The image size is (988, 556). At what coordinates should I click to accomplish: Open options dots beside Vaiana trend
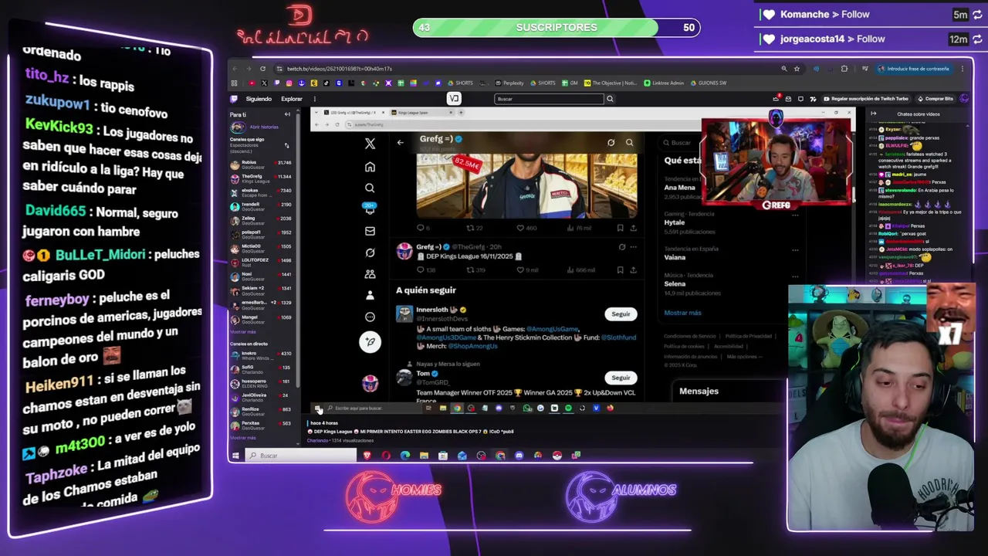pos(795,249)
